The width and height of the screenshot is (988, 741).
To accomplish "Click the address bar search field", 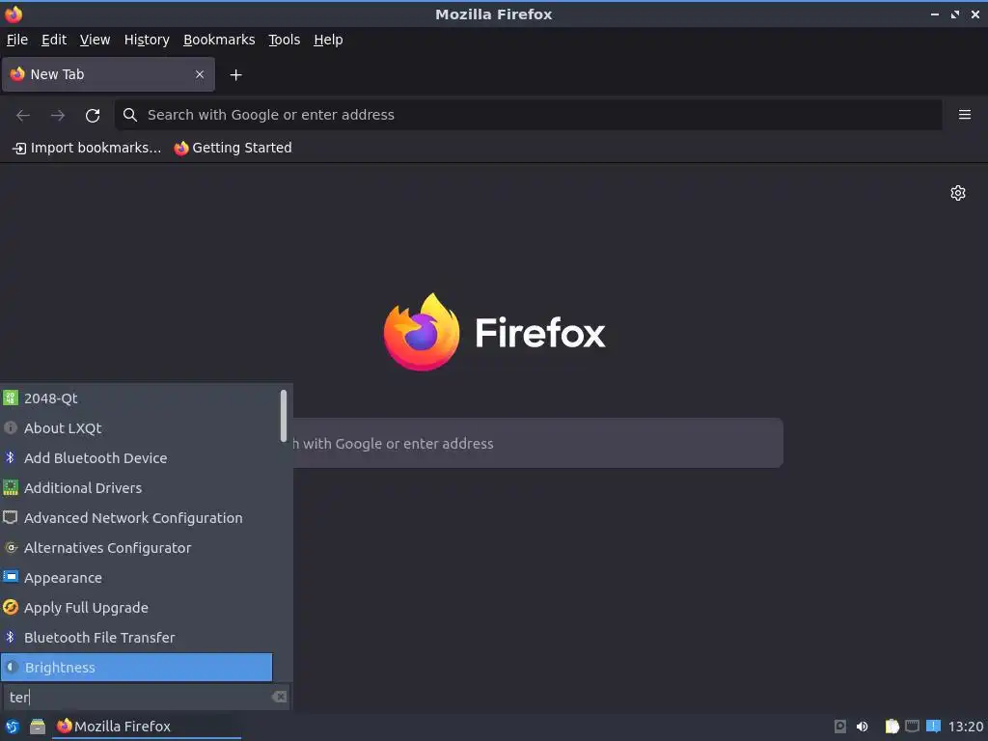I will pyautogui.click(x=528, y=115).
